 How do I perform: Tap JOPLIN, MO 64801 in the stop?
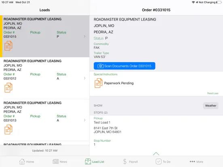pos(107,132)
